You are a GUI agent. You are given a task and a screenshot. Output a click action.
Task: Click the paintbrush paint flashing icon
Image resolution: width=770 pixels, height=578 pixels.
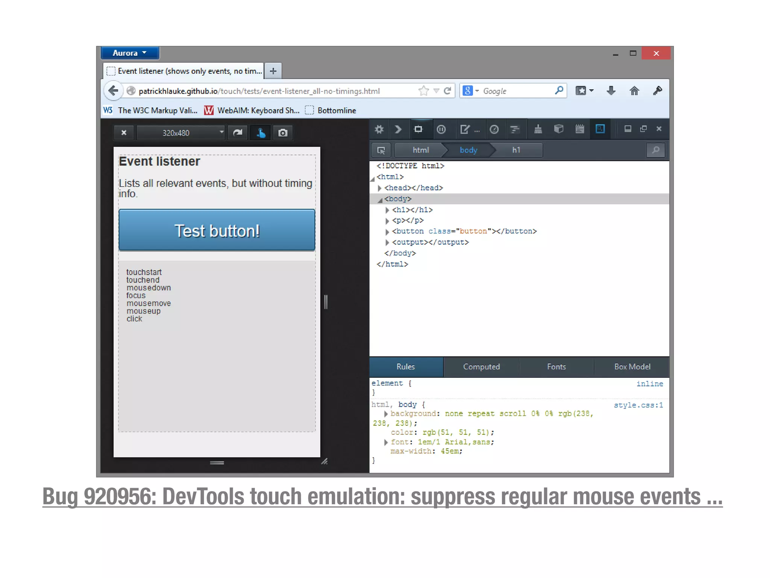click(x=538, y=129)
